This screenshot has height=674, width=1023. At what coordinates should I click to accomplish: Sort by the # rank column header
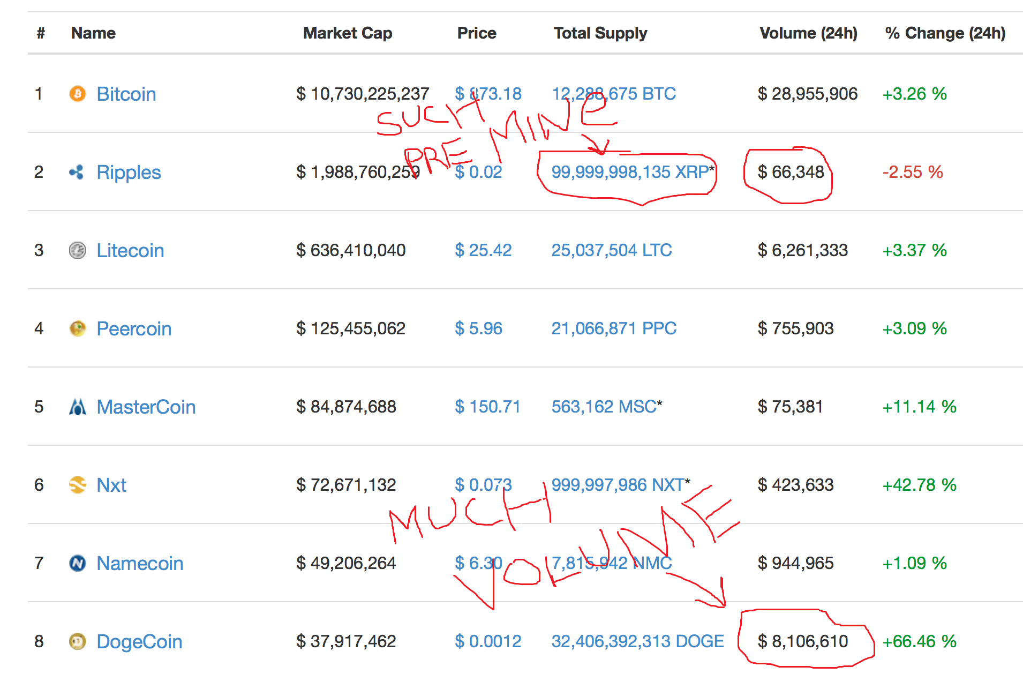point(41,33)
